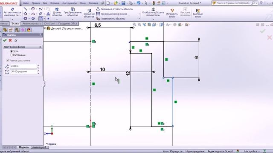Click the New document icon
This screenshot has height=153, width=273.
point(108,3)
